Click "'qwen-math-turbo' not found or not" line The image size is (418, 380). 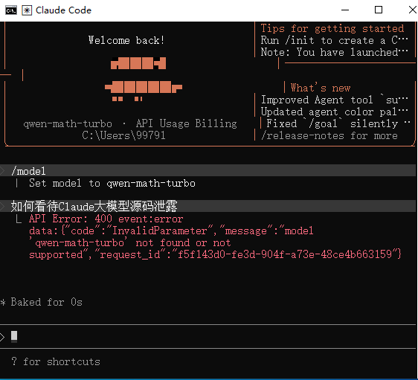pyautogui.click(x=130, y=242)
